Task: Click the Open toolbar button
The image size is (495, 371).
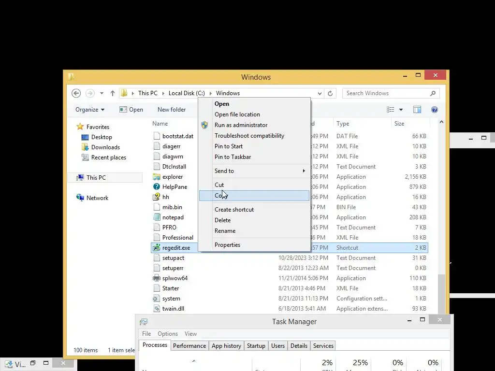Action: (x=131, y=110)
